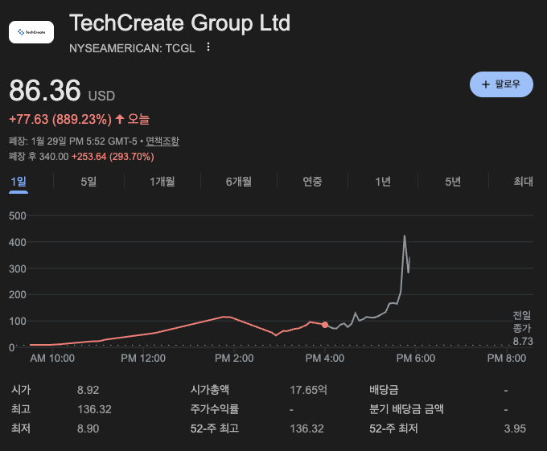Image resolution: width=547 pixels, height=451 pixels.
Task: Click the red closing-price dot on chart
Action: (x=325, y=325)
